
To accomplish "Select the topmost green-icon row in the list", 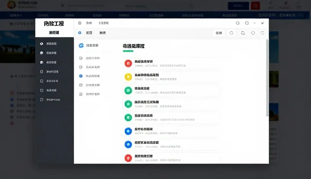I will [x=171, y=90].
